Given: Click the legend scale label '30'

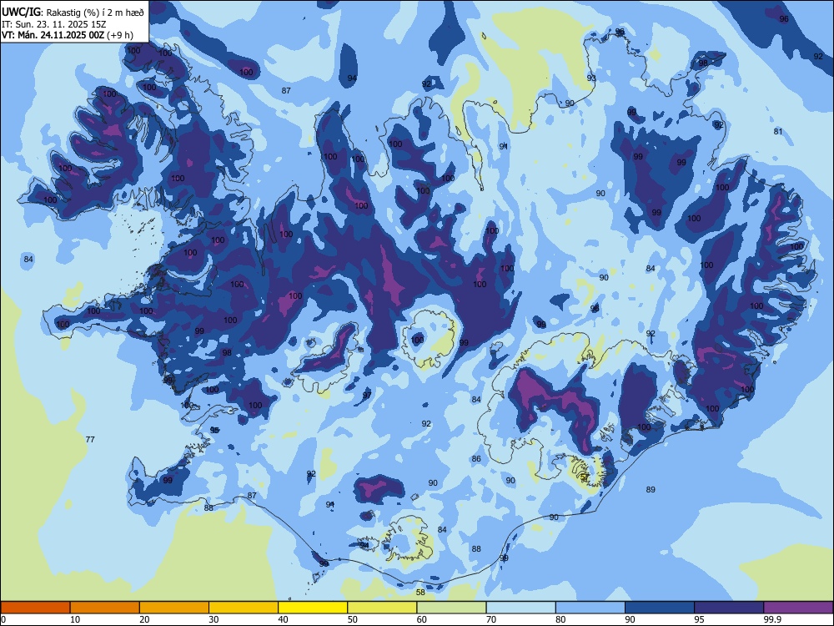Looking at the screenshot, I should (214, 619).
